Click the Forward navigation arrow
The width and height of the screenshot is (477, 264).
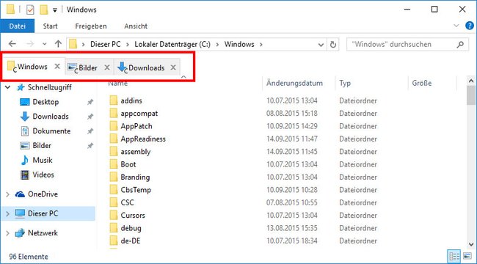coord(30,44)
